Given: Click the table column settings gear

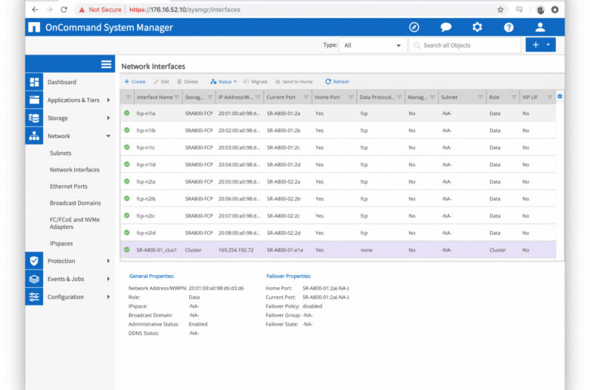Looking at the screenshot, I should [x=560, y=97].
